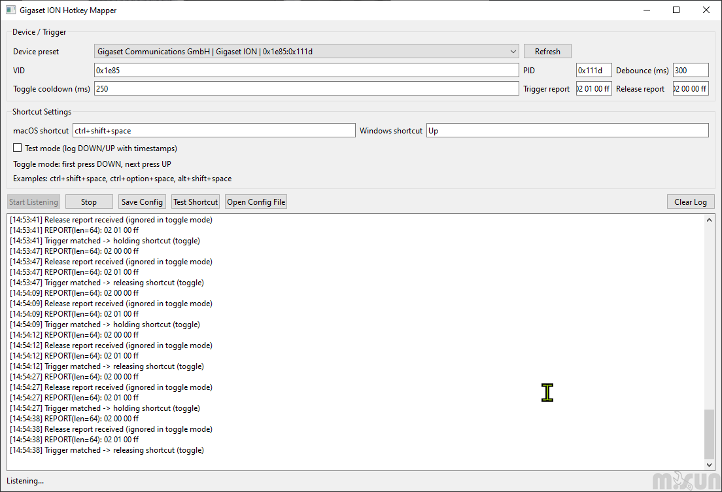Enable the Test mode checkbox
The height and width of the screenshot is (492, 722).
click(x=18, y=149)
